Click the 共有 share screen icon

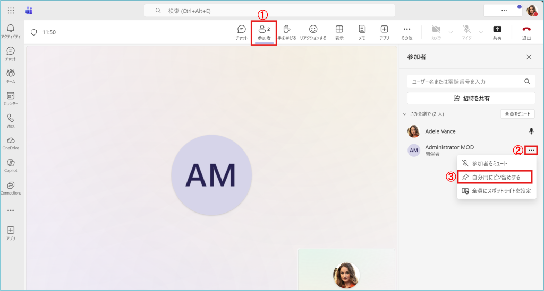tap(497, 32)
